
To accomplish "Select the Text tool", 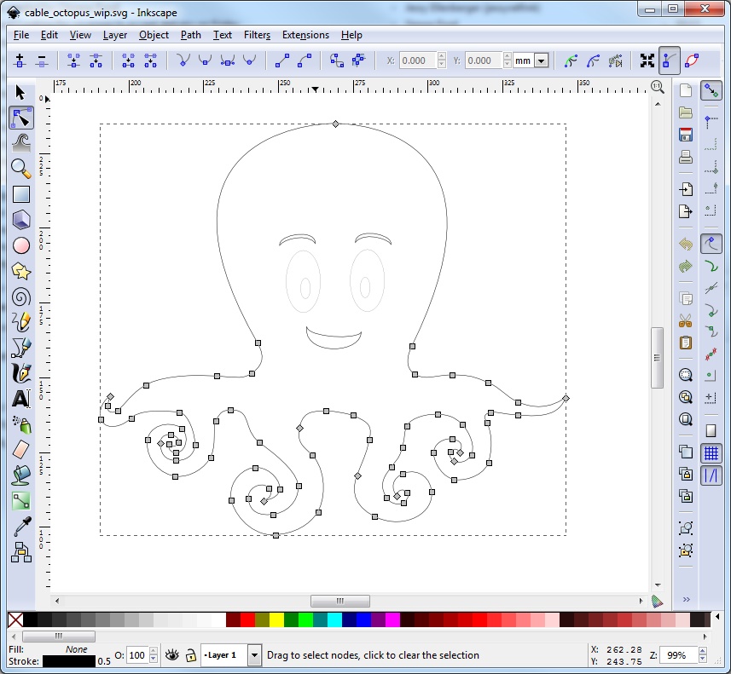I will pyautogui.click(x=21, y=399).
